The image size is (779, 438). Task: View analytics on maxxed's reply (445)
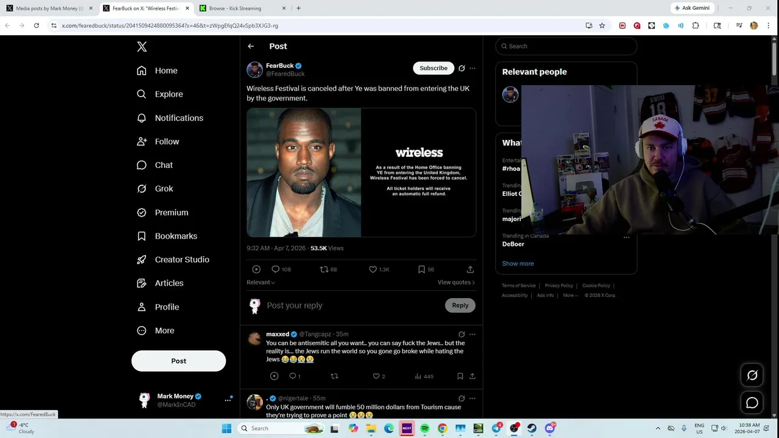[x=424, y=376]
